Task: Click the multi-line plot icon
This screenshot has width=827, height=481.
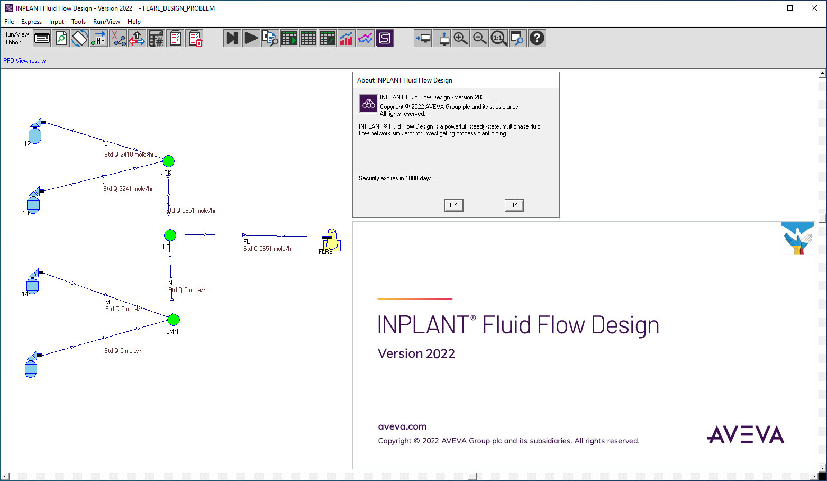Action: (366, 38)
